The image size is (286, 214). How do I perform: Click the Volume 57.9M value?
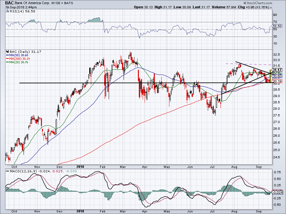click(224, 7)
